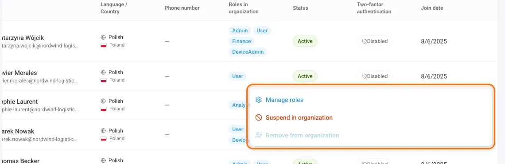This screenshot has width=505, height=164.
Task: Click Sophie Laurent's name
Action: 19,102
